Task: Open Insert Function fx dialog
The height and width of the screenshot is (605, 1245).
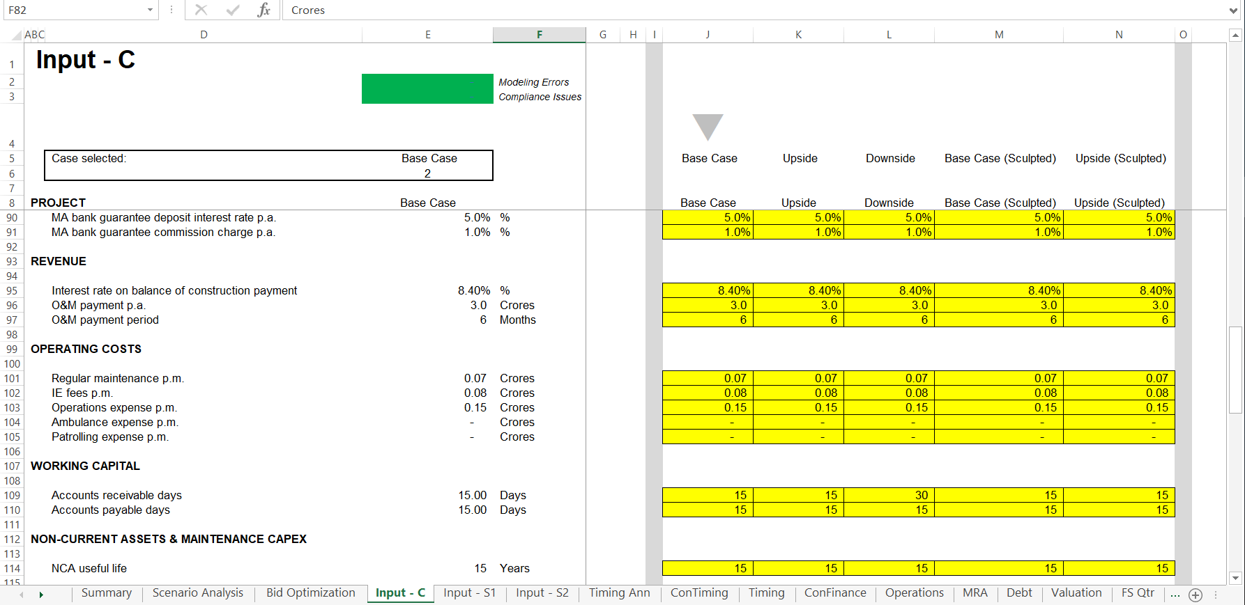Action: pos(263,10)
